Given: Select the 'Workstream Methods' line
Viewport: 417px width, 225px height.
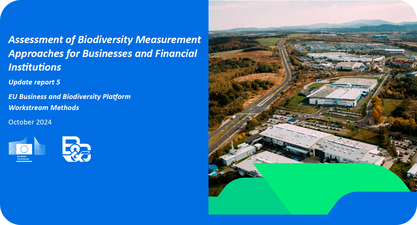Looking at the screenshot, I should pos(44,108).
